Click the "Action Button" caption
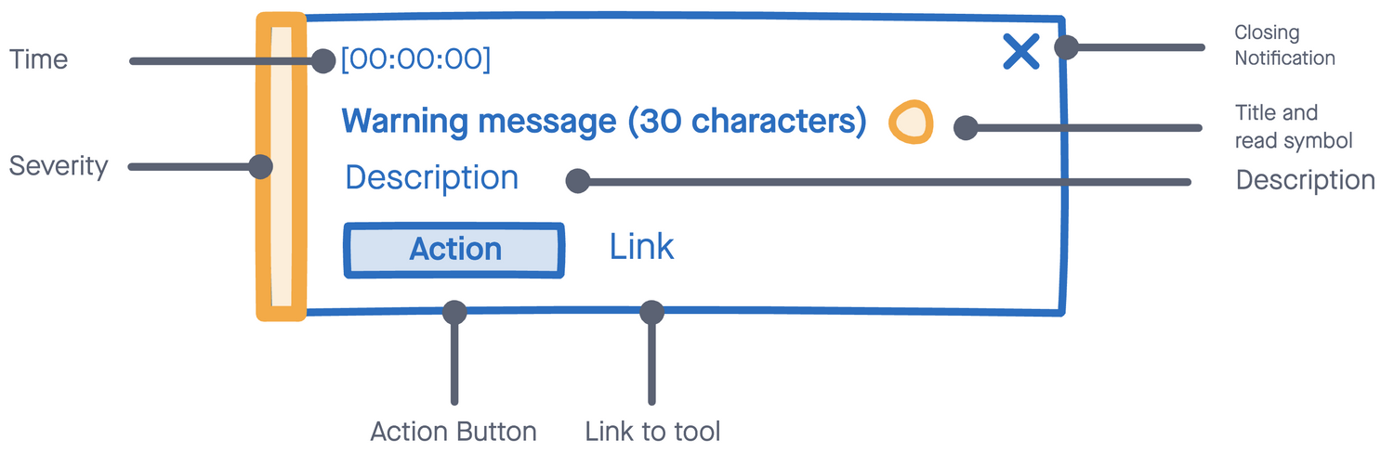The height and width of the screenshot is (453, 1394). 454,432
